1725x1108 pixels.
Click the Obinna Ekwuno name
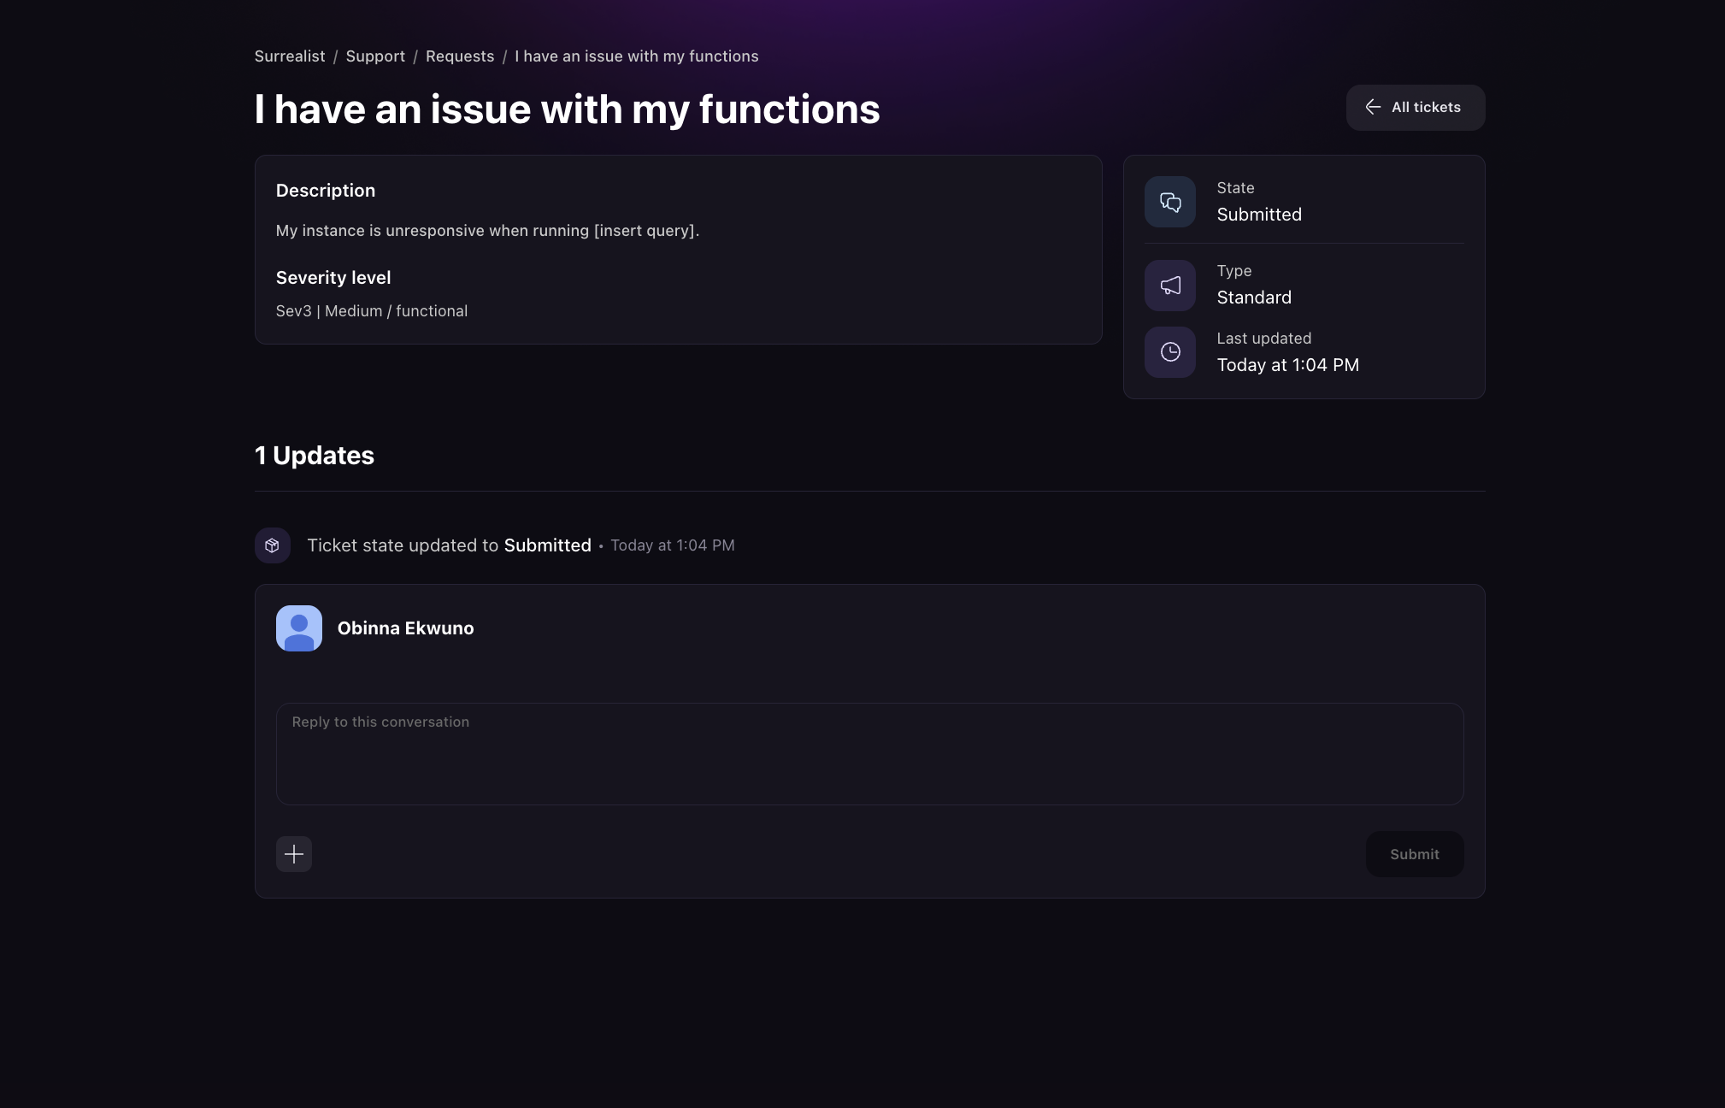(x=405, y=628)
